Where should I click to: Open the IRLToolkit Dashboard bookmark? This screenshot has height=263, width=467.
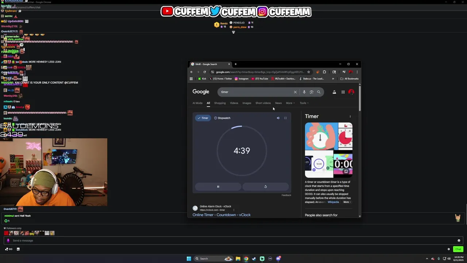pos(283,79)
